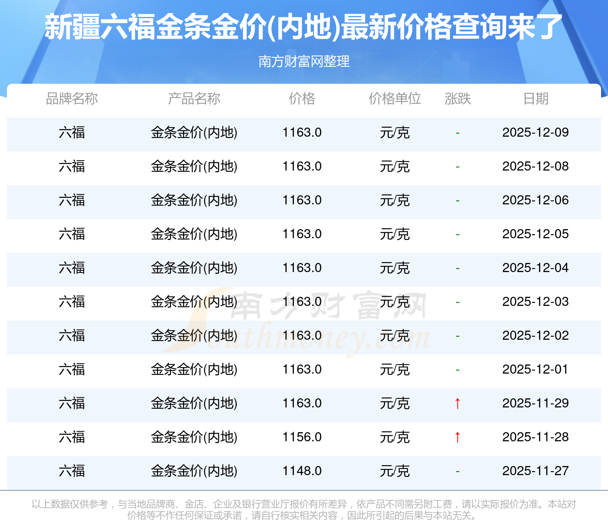
Task: Click the green dash in the 2025-12-06 row
Action: tap(458, 201)
